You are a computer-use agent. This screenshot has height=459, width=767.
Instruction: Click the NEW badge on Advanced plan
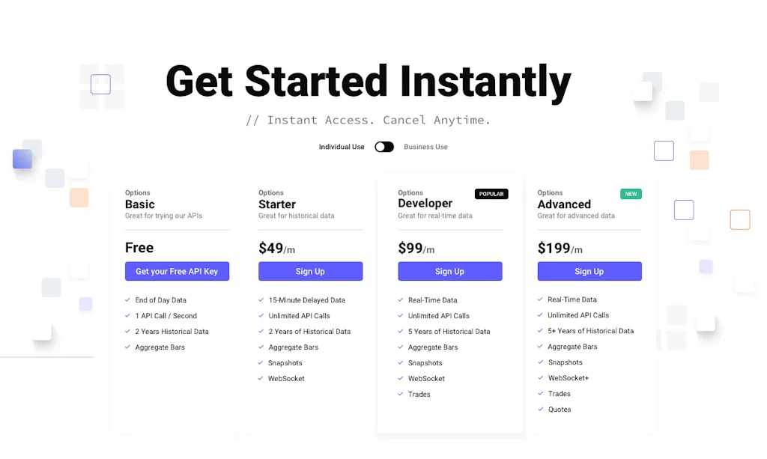[631, 194]
